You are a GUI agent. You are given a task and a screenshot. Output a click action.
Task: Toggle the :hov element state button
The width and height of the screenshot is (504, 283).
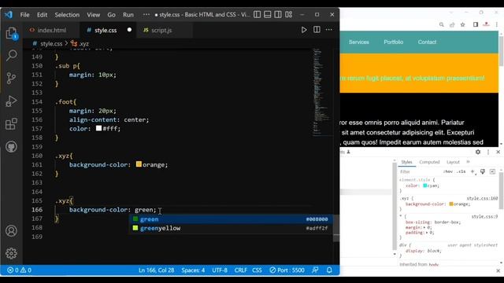[448, 171]
